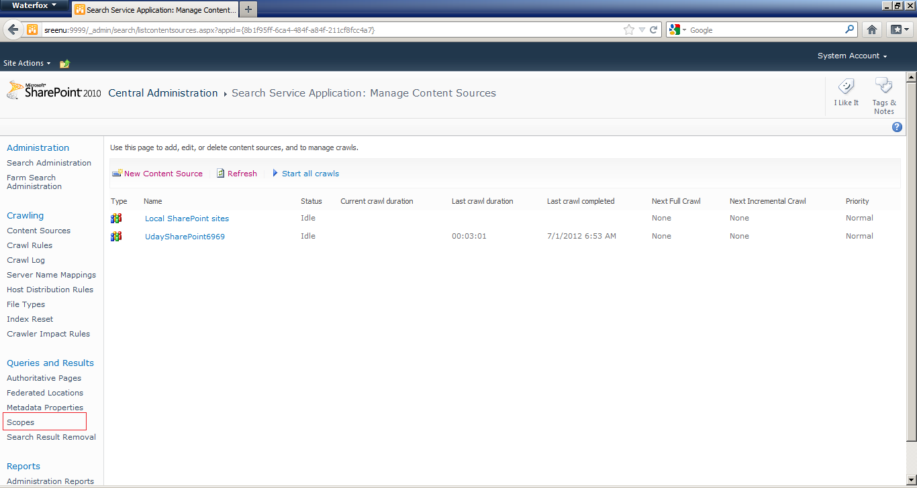This screenshot has height=488, width=917.
Task: Click into the Google search field
Action: point(766,30)
